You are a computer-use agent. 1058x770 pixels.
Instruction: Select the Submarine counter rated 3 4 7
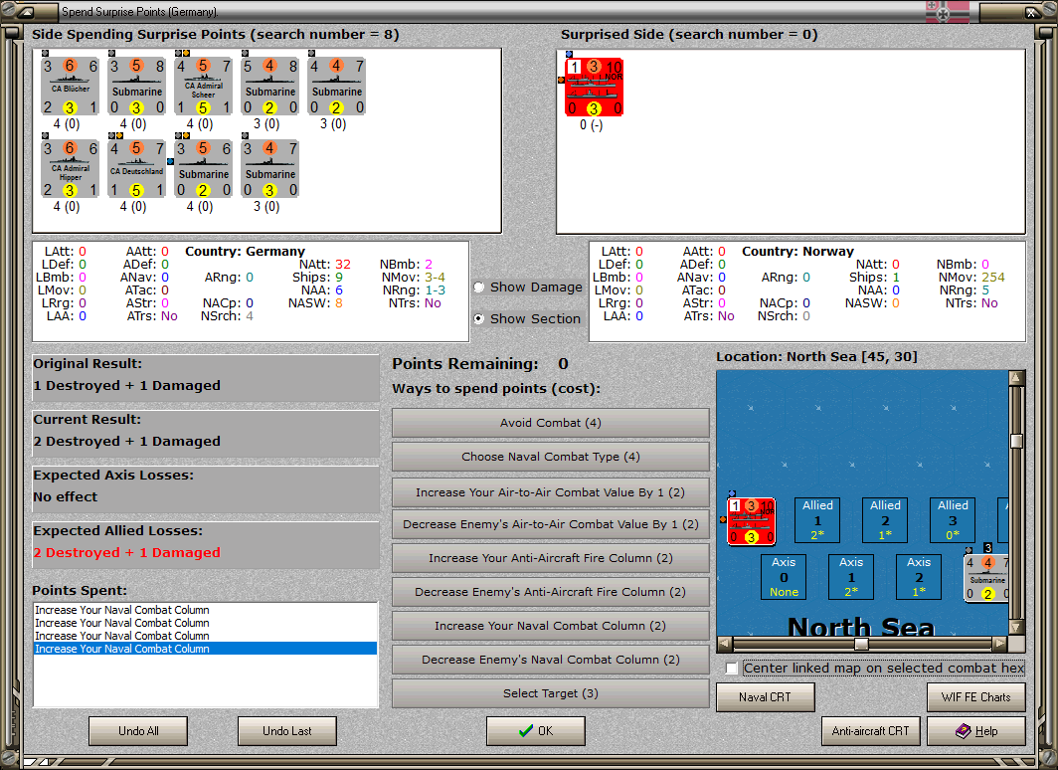(269, 169)
